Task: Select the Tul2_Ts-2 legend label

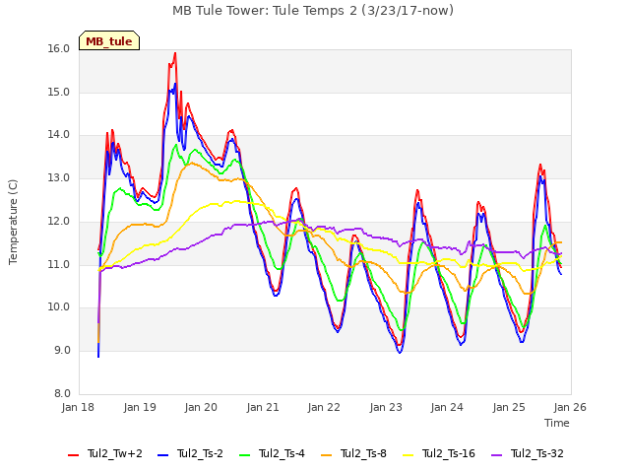Action: [x=200, y=453]
